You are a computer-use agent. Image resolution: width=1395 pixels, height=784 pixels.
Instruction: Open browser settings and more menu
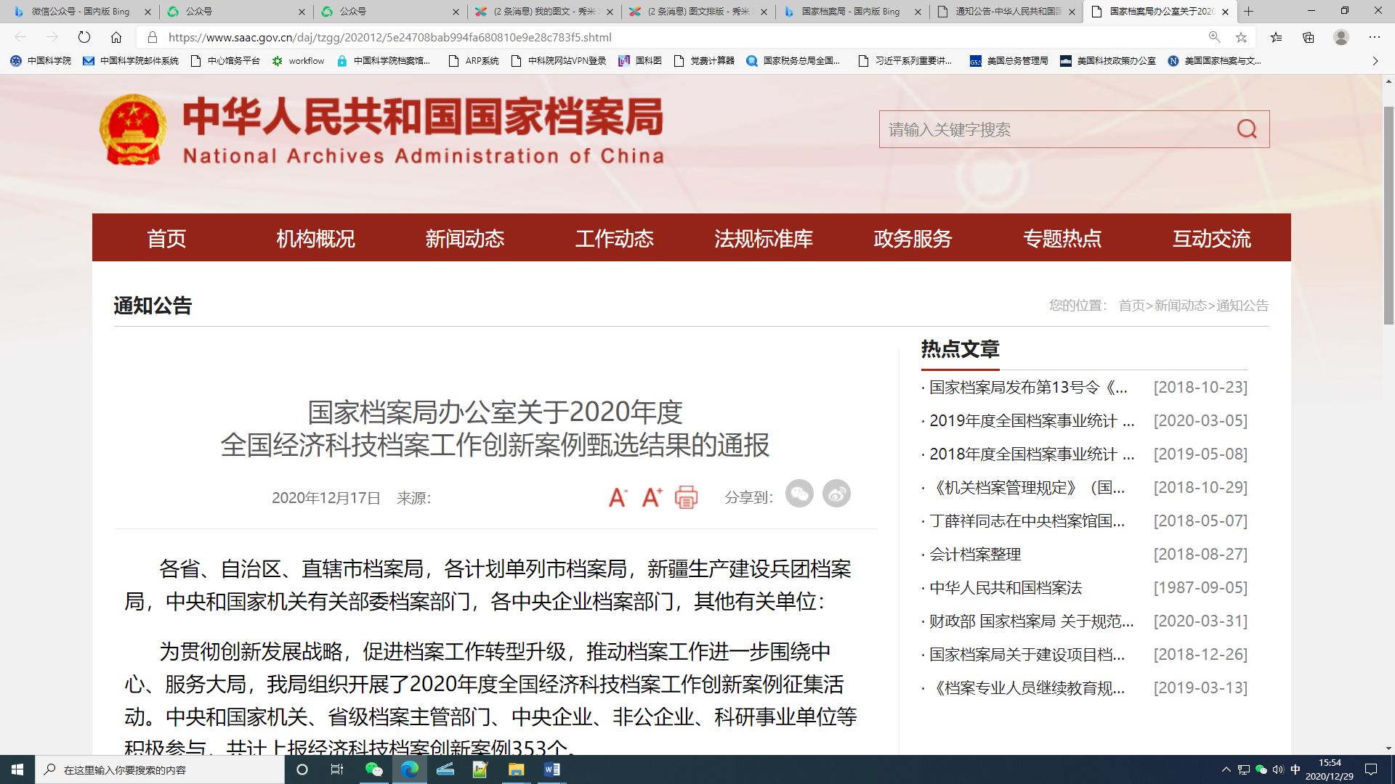coord(1374,37)
